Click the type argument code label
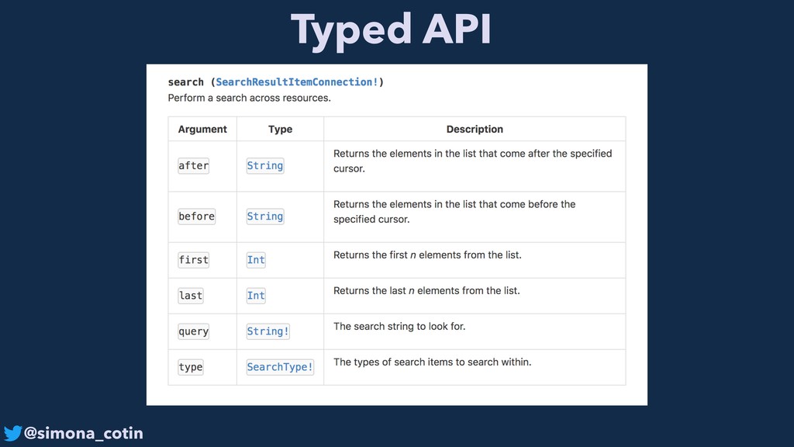The width and height of the screenshot is (794, 447). [x=190, y=367]
